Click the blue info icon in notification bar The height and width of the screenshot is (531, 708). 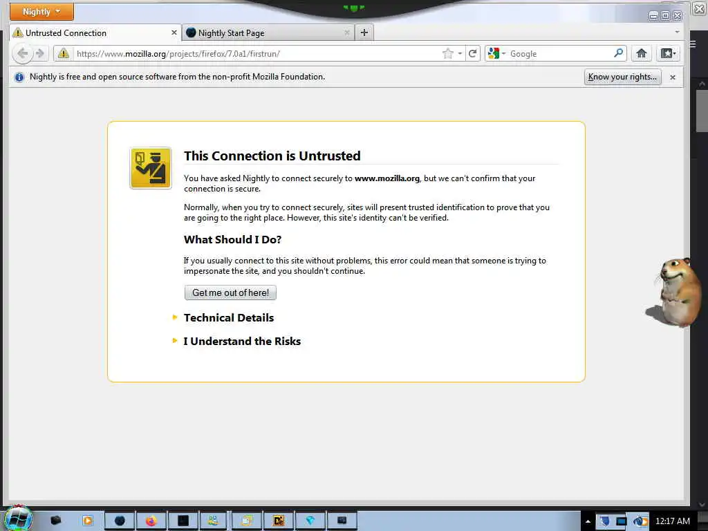click(x=19, y=77)
